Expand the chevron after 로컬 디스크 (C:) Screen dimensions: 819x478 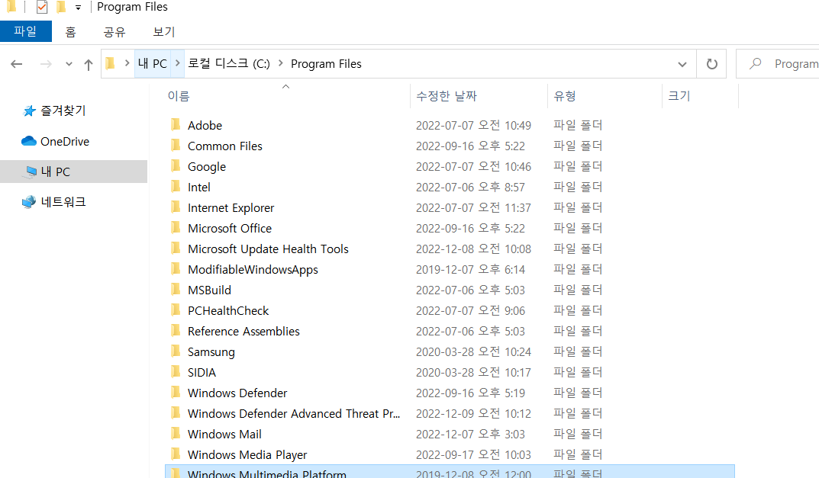pyautogui.click(x=280, y=63)
